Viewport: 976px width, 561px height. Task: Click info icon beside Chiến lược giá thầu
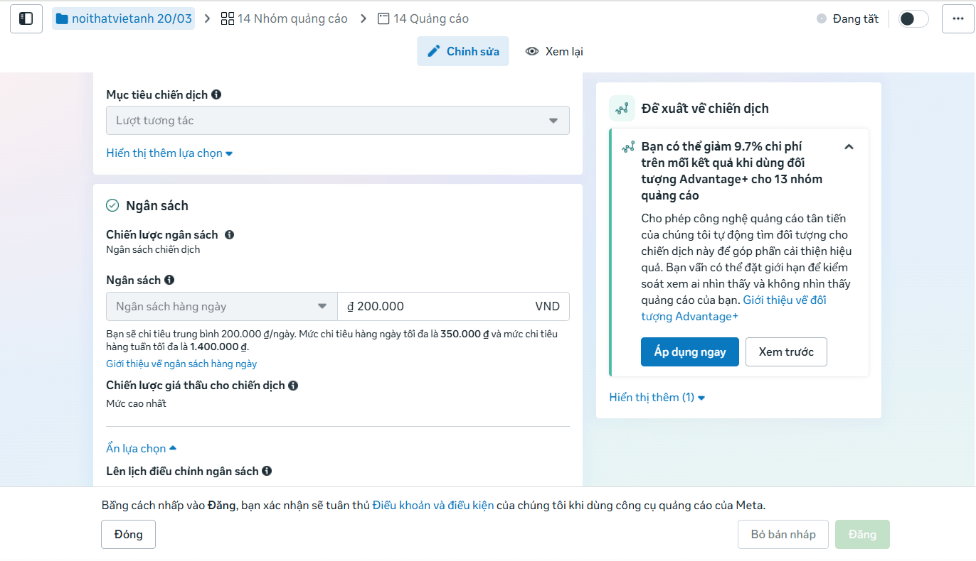pos(293,386)
